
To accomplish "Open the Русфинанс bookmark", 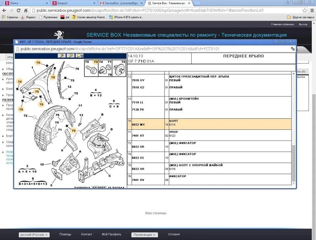I will (x=48, y=17).
